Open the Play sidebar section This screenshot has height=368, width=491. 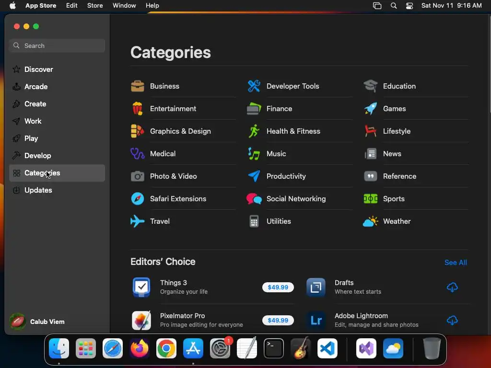(x=57, y=138)
